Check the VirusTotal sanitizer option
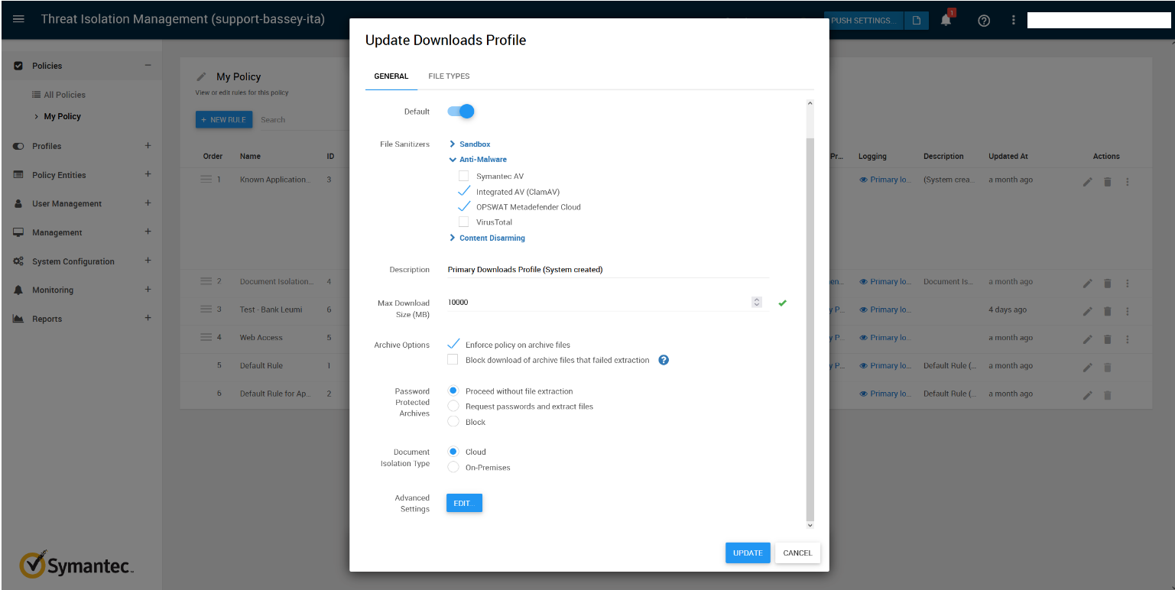The width and height of the screenshot is (1175, 590). tap(463, 222)
